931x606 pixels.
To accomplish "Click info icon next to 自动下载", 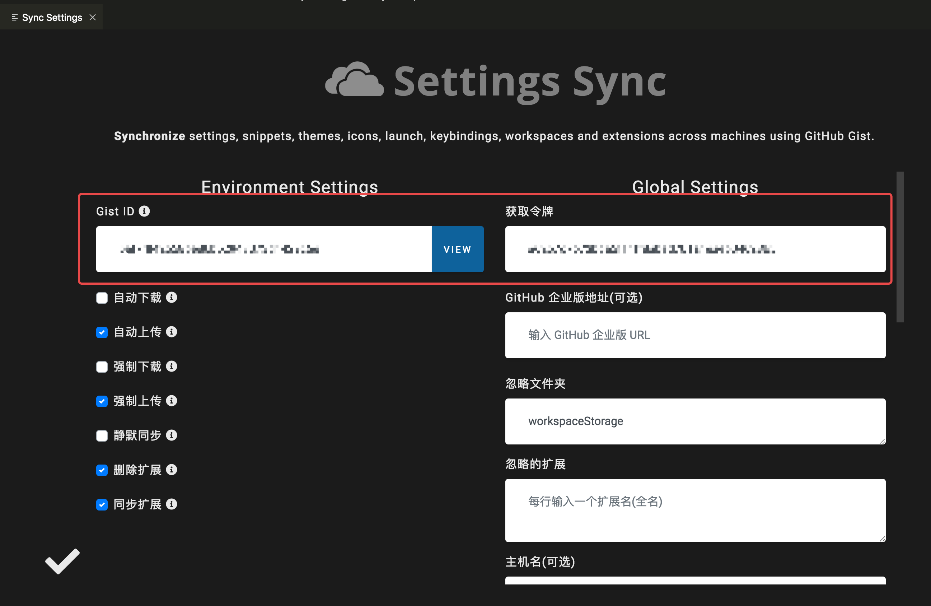I will pyautogui.click(x=171, y=297).
